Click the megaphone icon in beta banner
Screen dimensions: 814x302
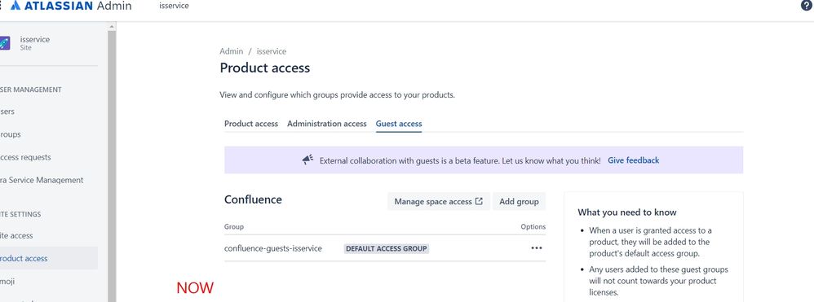coord(307,160)
